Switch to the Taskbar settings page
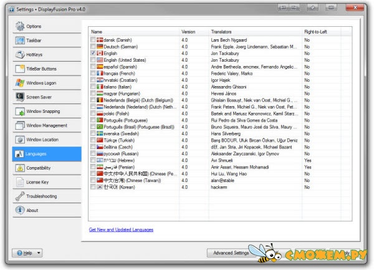Image resolution: width=374 pixels, height=270 pixels. point(47,41)
